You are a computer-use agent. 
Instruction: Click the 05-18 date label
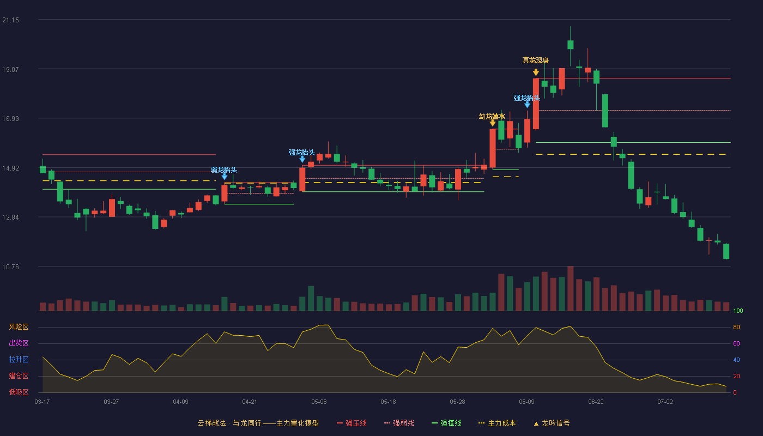coord(388,402)
